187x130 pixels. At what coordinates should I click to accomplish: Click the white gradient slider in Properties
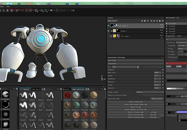pyautogui.click(x=177, y=89)
